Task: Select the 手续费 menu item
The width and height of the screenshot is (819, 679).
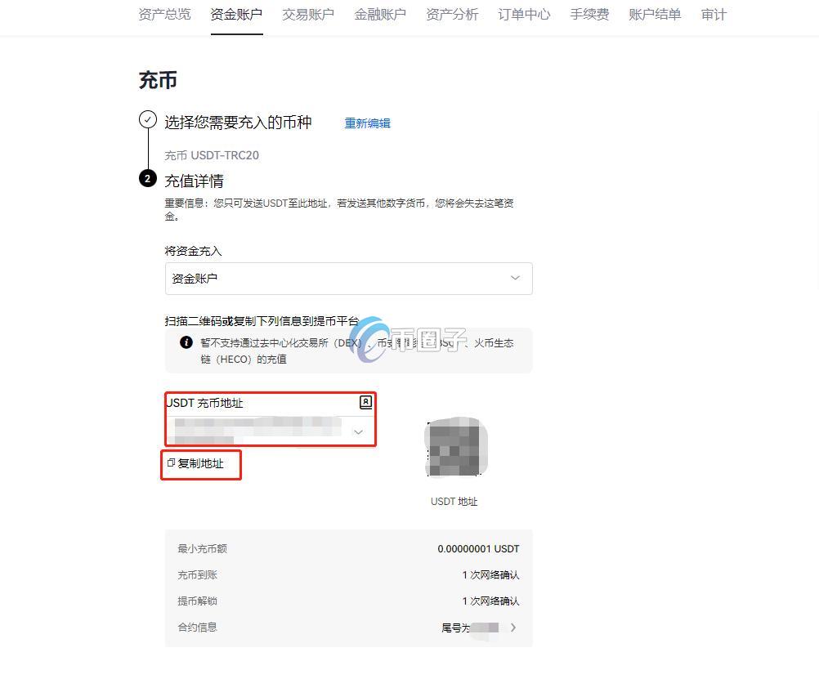Action: click(589, 14)
